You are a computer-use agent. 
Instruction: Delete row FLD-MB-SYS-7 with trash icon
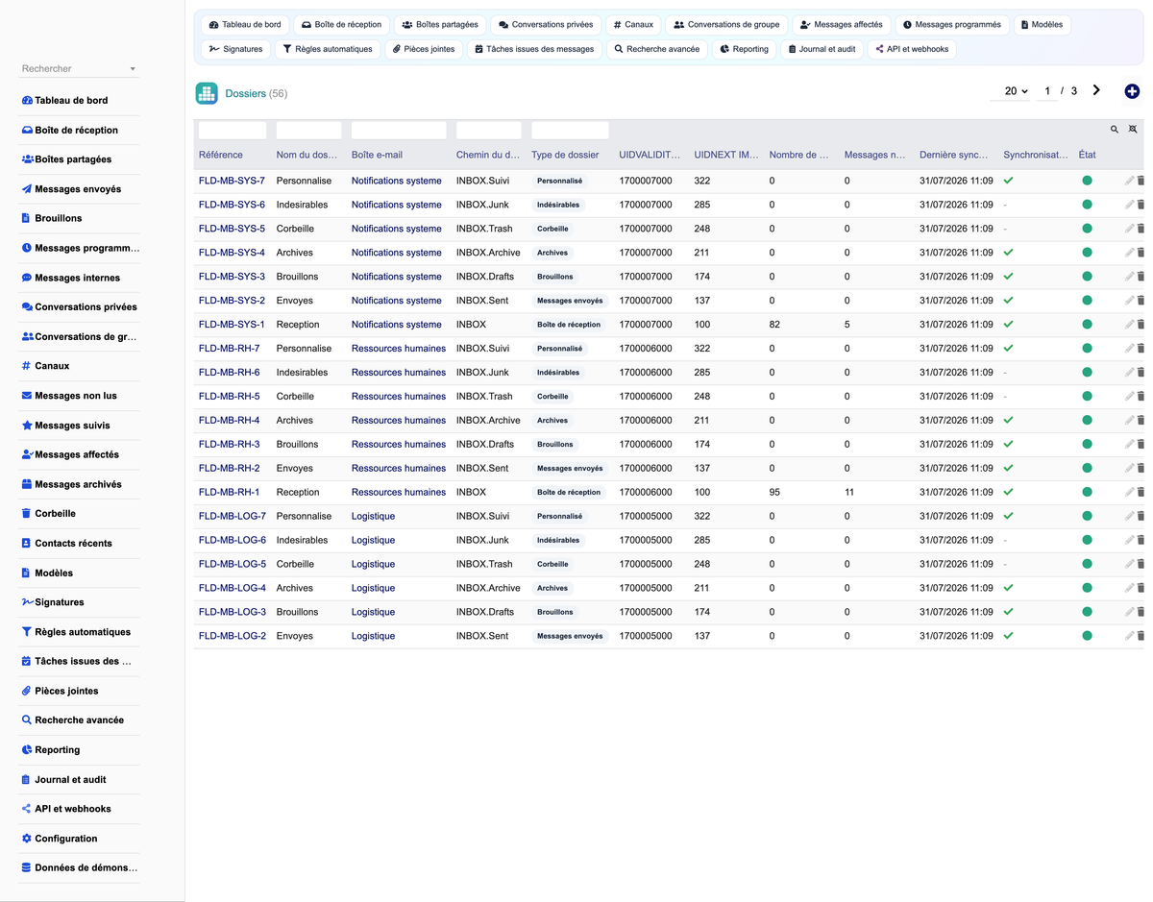click(x=1141, y=181)
